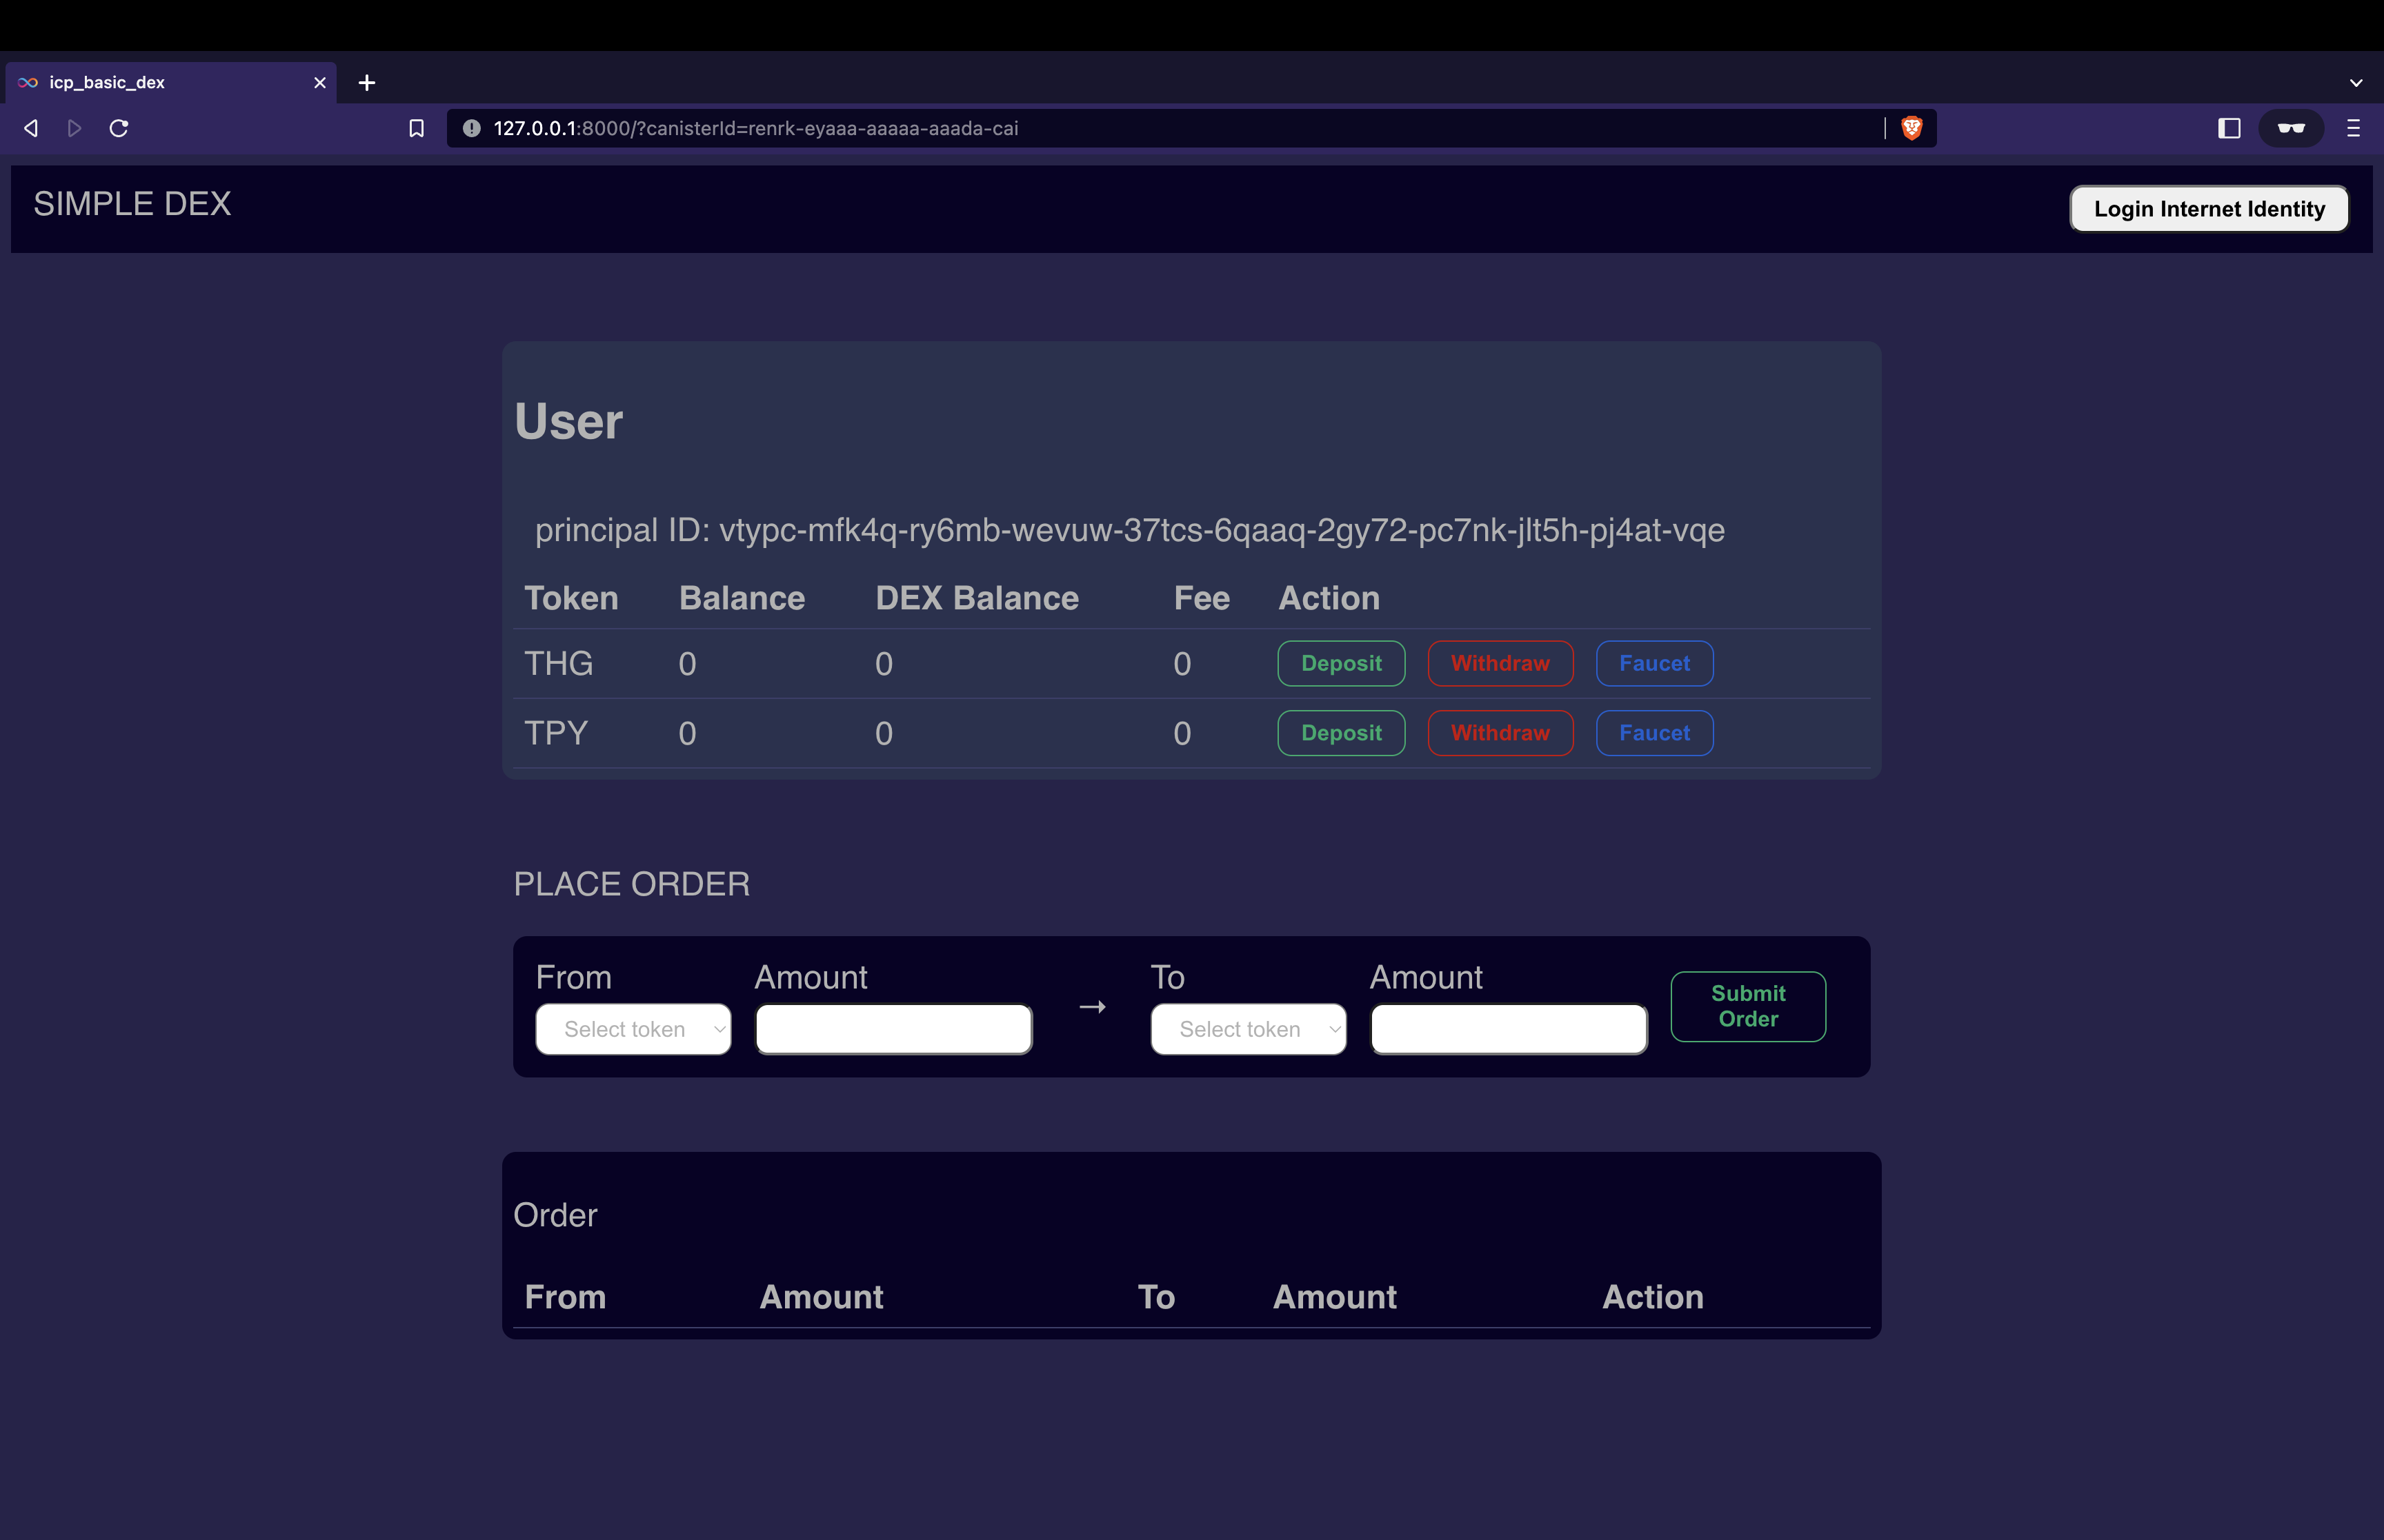2384x1540 pixels.
Task: Use the THG Faucet
Action: 1653,663
